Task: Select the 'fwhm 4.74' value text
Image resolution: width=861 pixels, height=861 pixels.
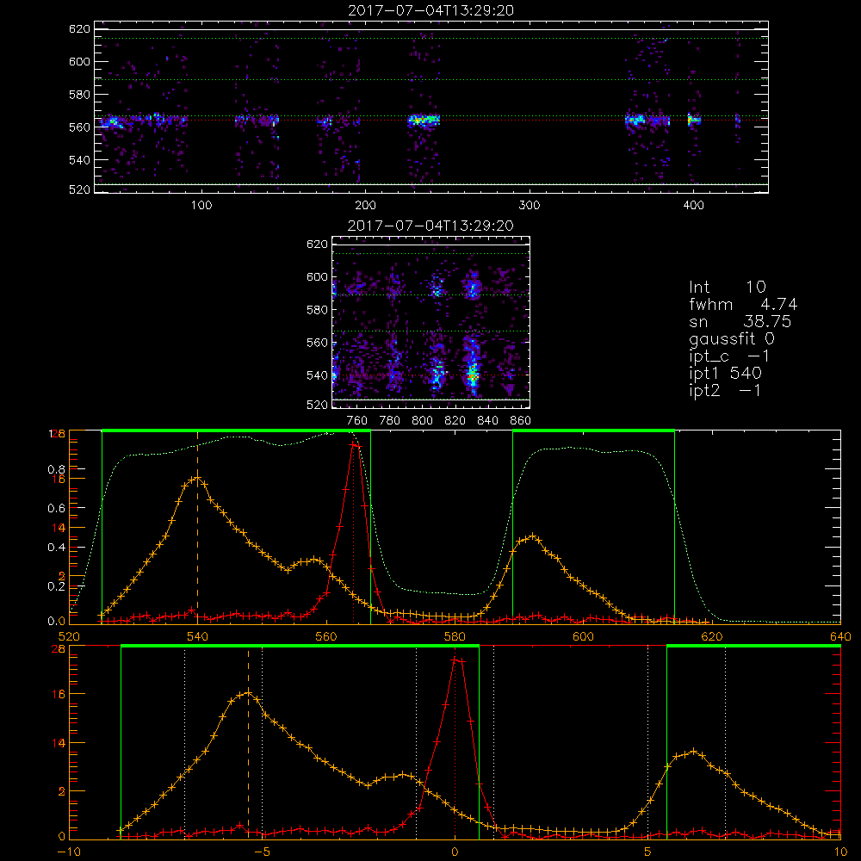Action: (x=743, y=304)
